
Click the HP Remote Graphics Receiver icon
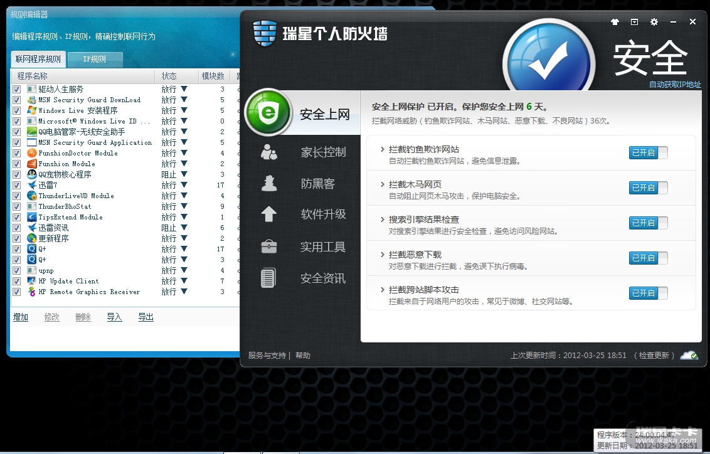(x=31, y=292)
